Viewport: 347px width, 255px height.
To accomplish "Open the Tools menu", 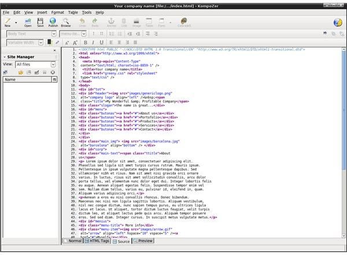I will [87, 12].
